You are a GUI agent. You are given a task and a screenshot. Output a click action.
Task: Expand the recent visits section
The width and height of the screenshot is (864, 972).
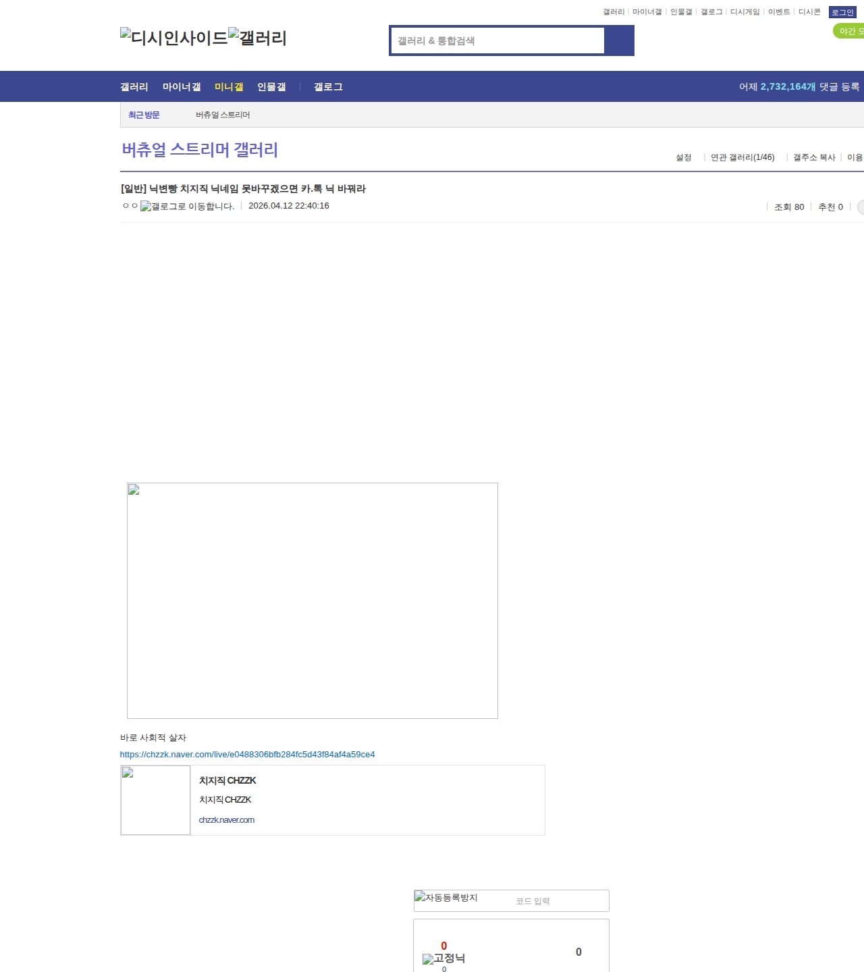(x=144, y=115)
